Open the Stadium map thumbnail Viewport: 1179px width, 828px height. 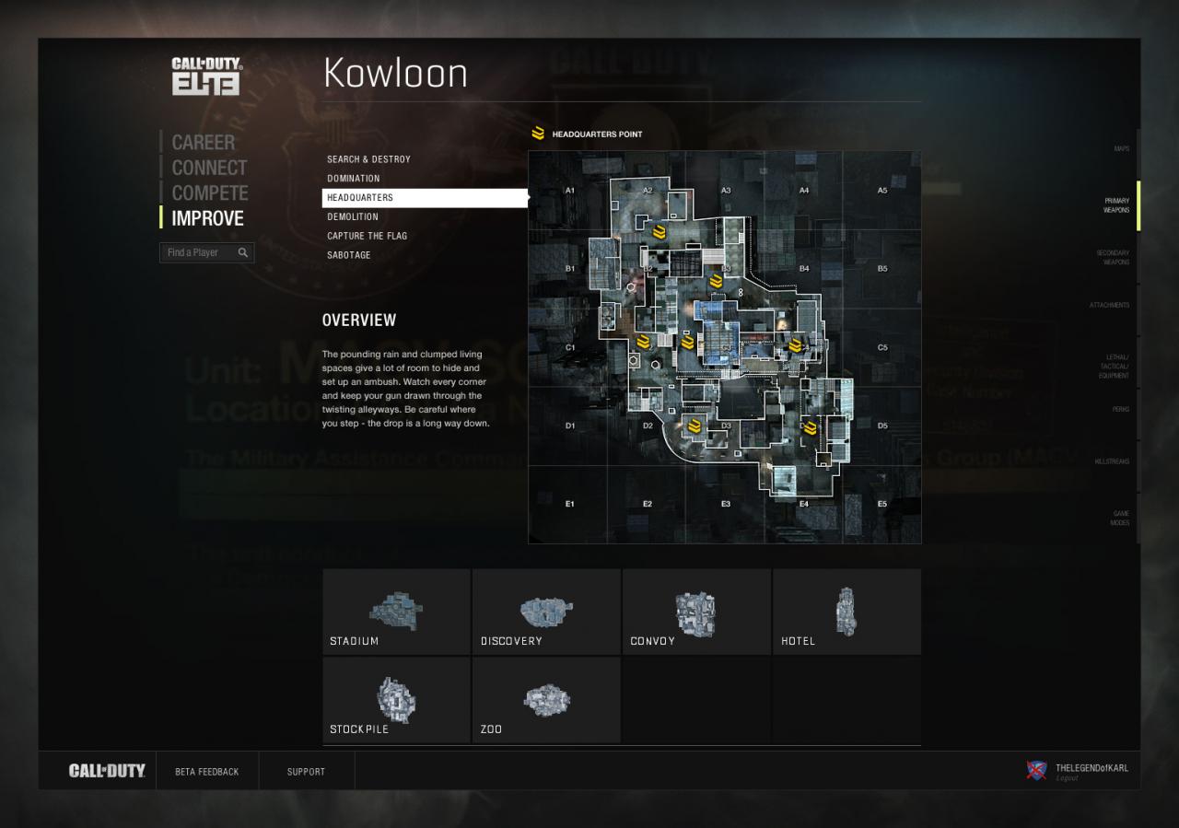pos(396,612)
